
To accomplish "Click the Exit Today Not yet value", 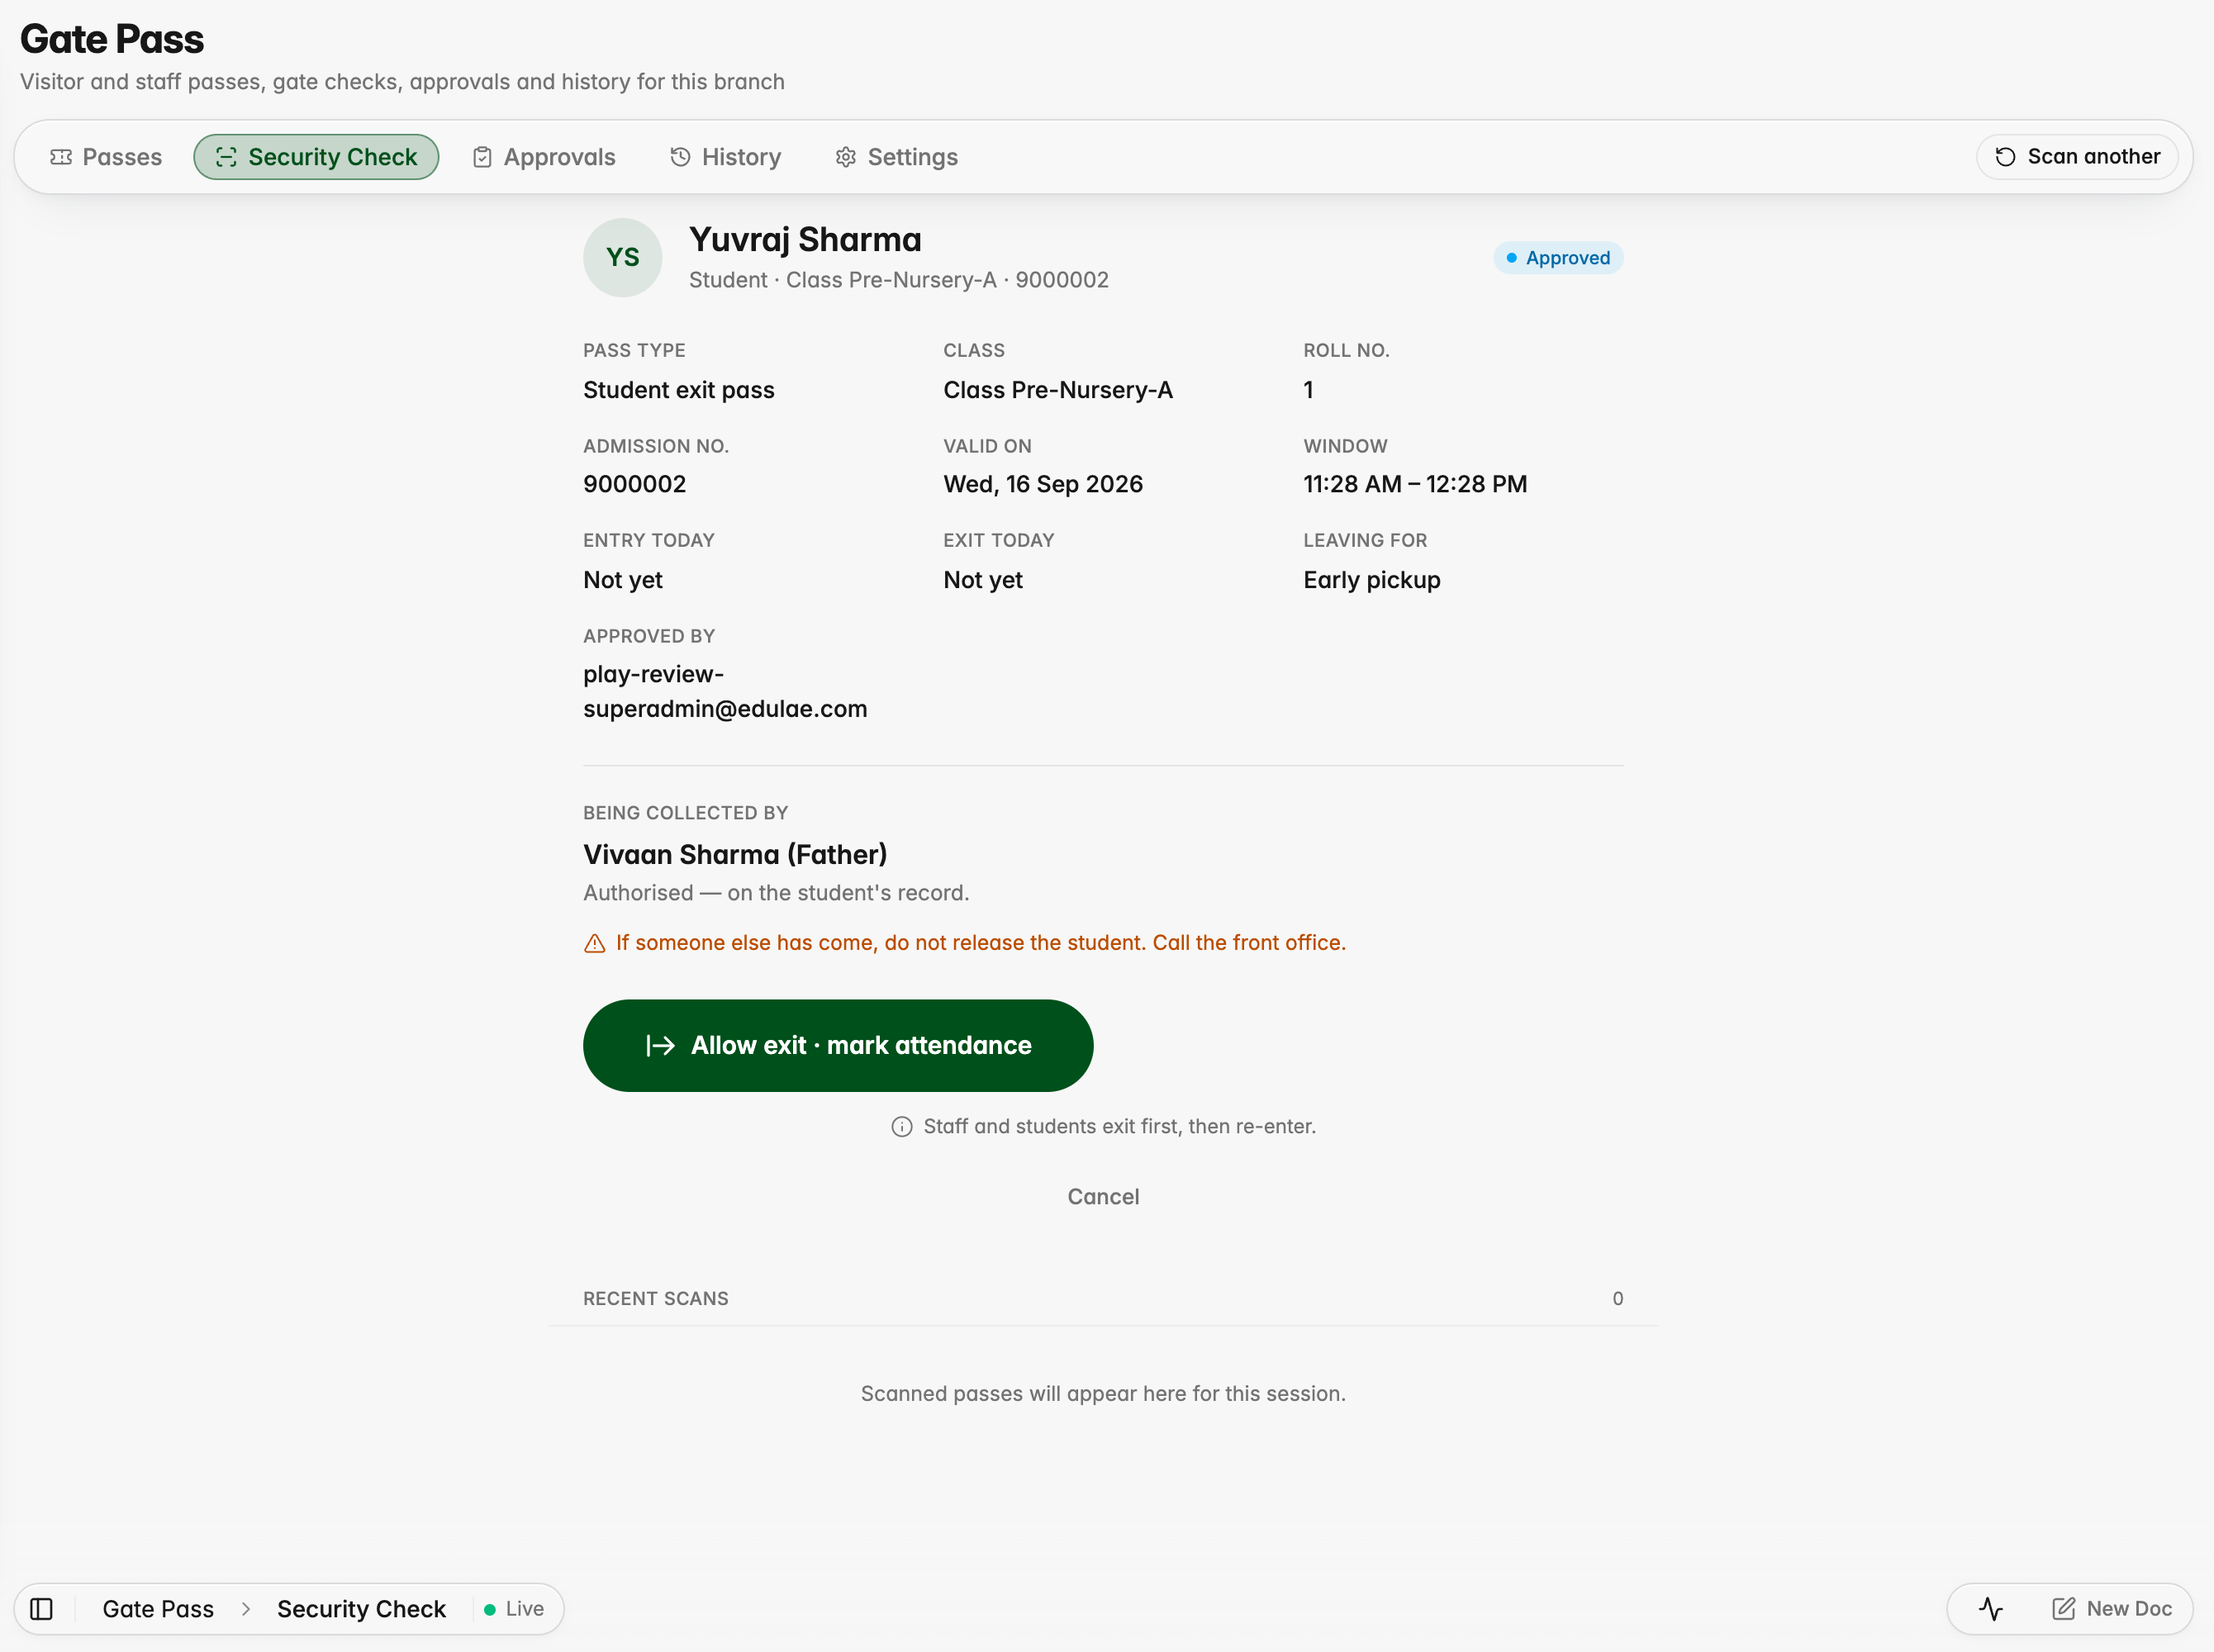I will pos(983,580).
